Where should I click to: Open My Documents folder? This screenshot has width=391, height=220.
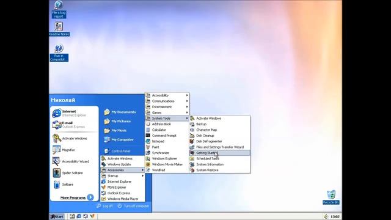(120, 112)
